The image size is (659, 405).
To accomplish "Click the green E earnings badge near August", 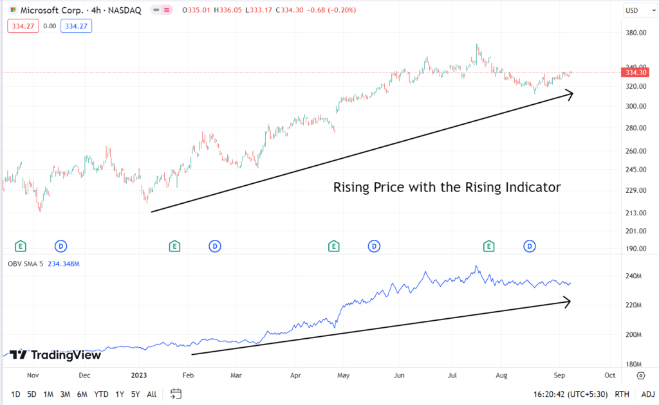I will pyautogui.click(x=488, y=246).
